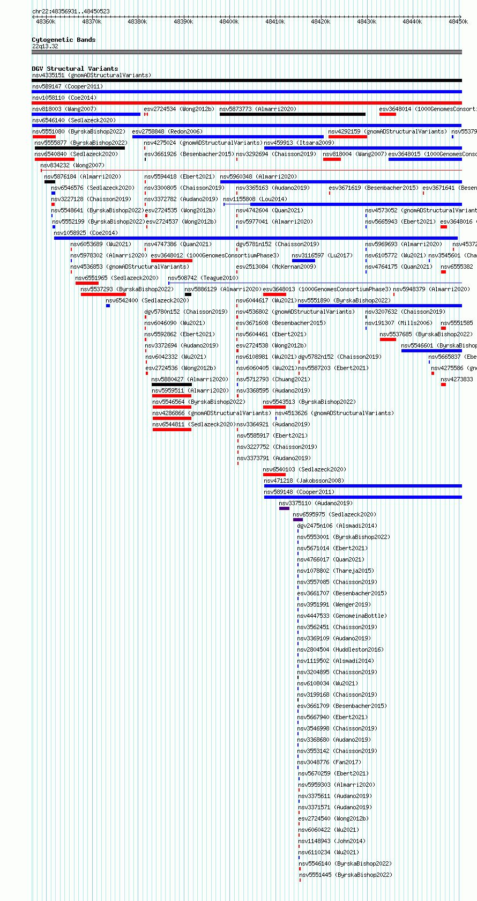Screen dimensions: 477x901
Task: Click nsv3375110 (Audano2019) label
Action: click(x=316, y=503)
